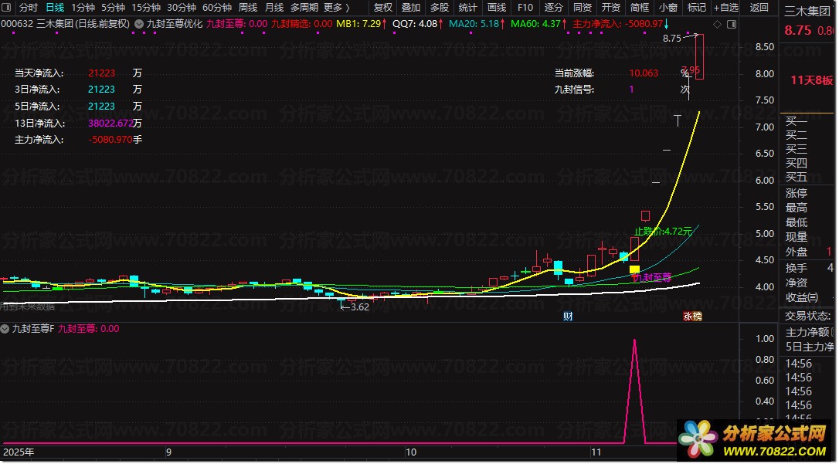The height and width of the screenshot is (464, 839).
Task: Open the 多股 multi-stock view
Action: pos(440,8)
